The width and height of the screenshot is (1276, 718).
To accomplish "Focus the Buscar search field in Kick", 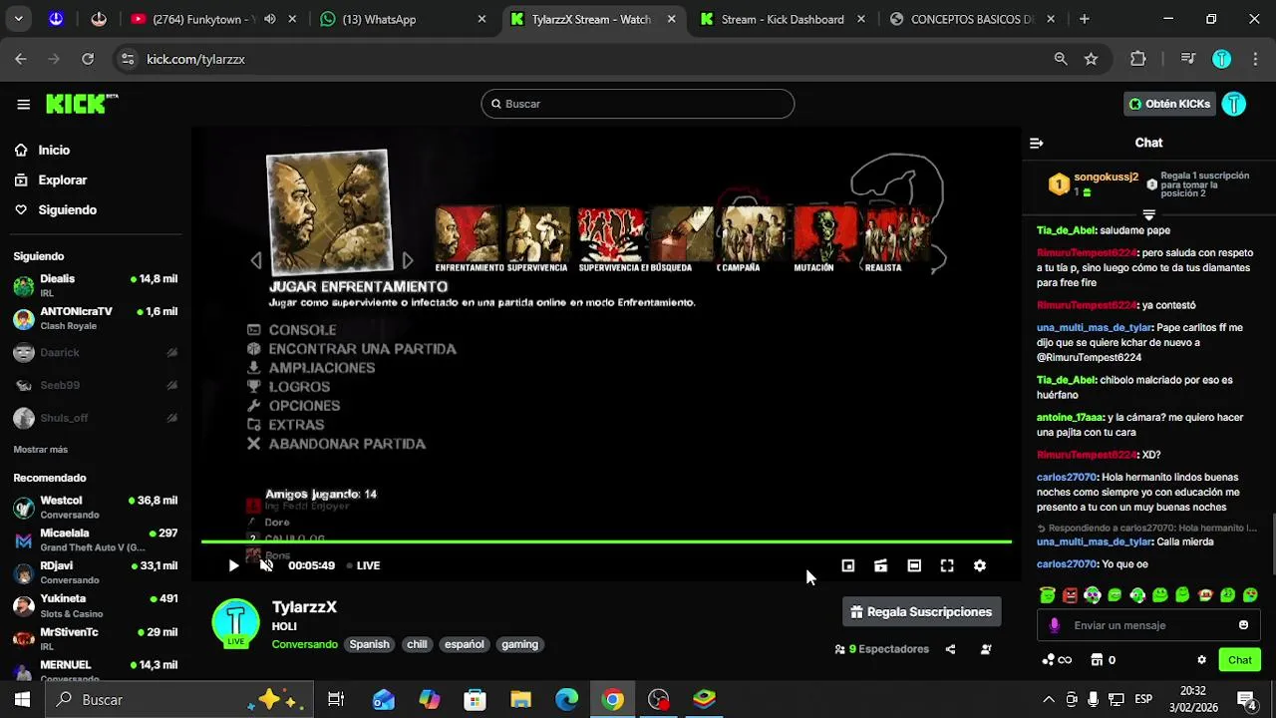I will coord(638,104).
